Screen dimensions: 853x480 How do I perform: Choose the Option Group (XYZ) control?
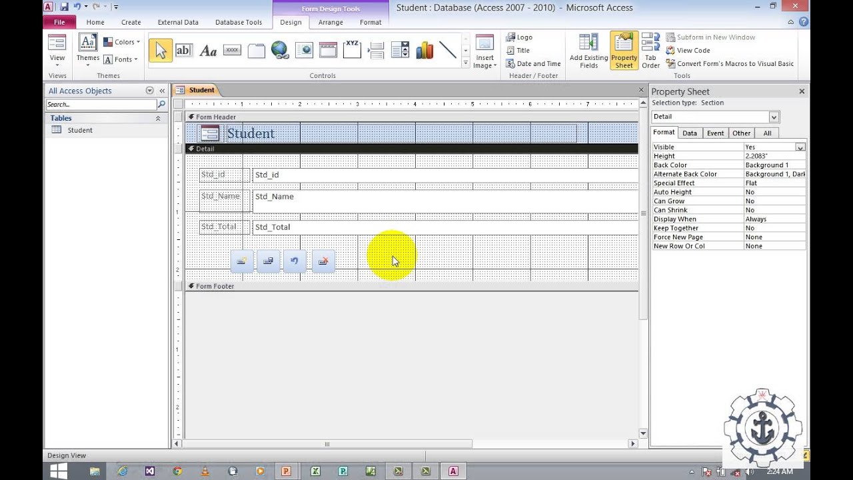352,51
